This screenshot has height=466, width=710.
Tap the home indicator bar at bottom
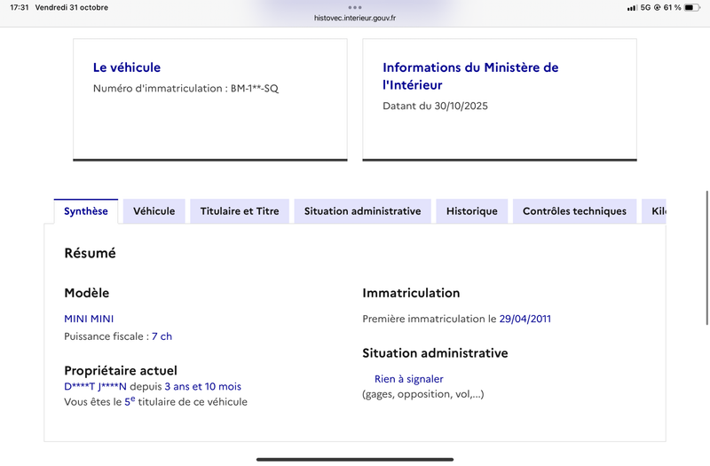pos(355,459)
